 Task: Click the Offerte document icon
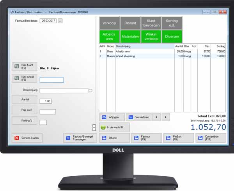(x=104, y=138)
